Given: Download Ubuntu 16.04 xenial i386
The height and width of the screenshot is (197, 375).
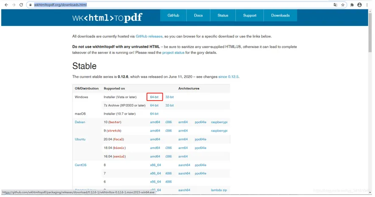Looking at the screenshot, I should (x=168, y=157).
